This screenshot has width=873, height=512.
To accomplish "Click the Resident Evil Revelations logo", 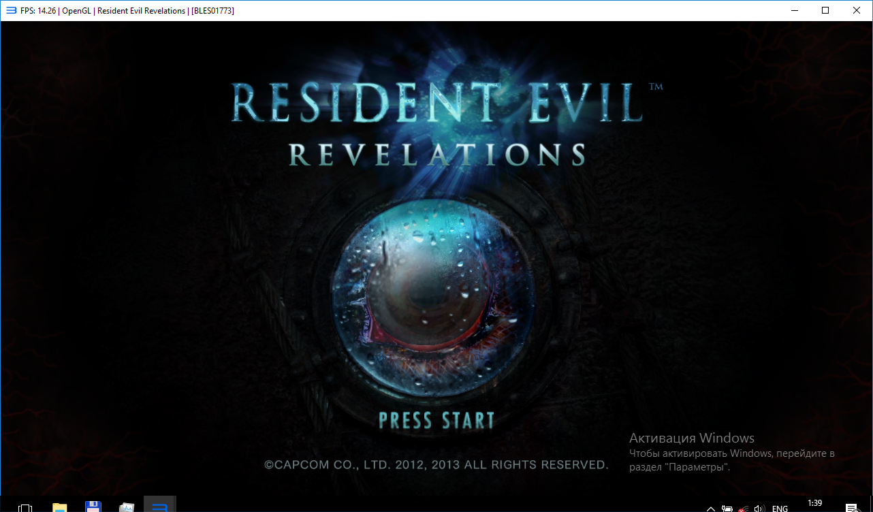I will [437, 123].
